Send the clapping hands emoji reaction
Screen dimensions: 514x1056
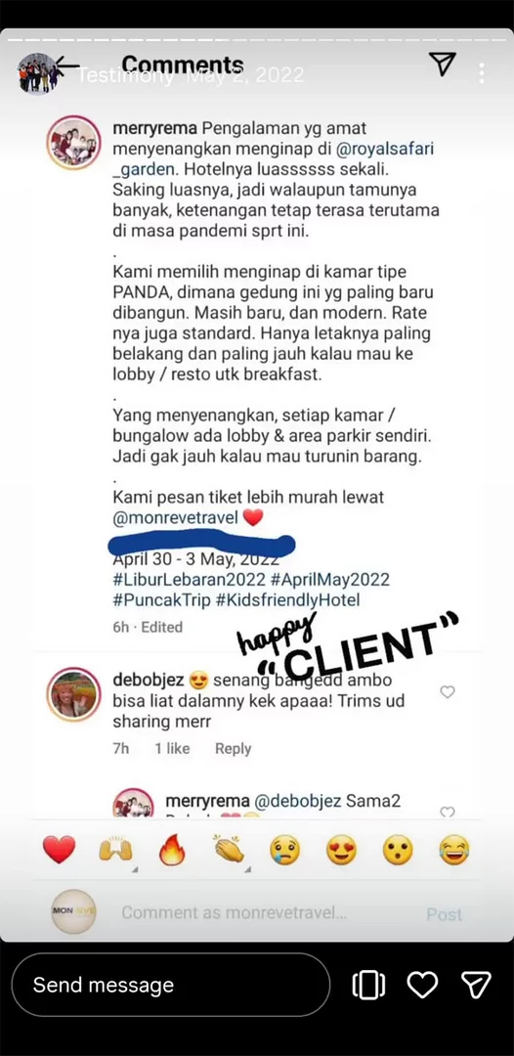point(230,850)
